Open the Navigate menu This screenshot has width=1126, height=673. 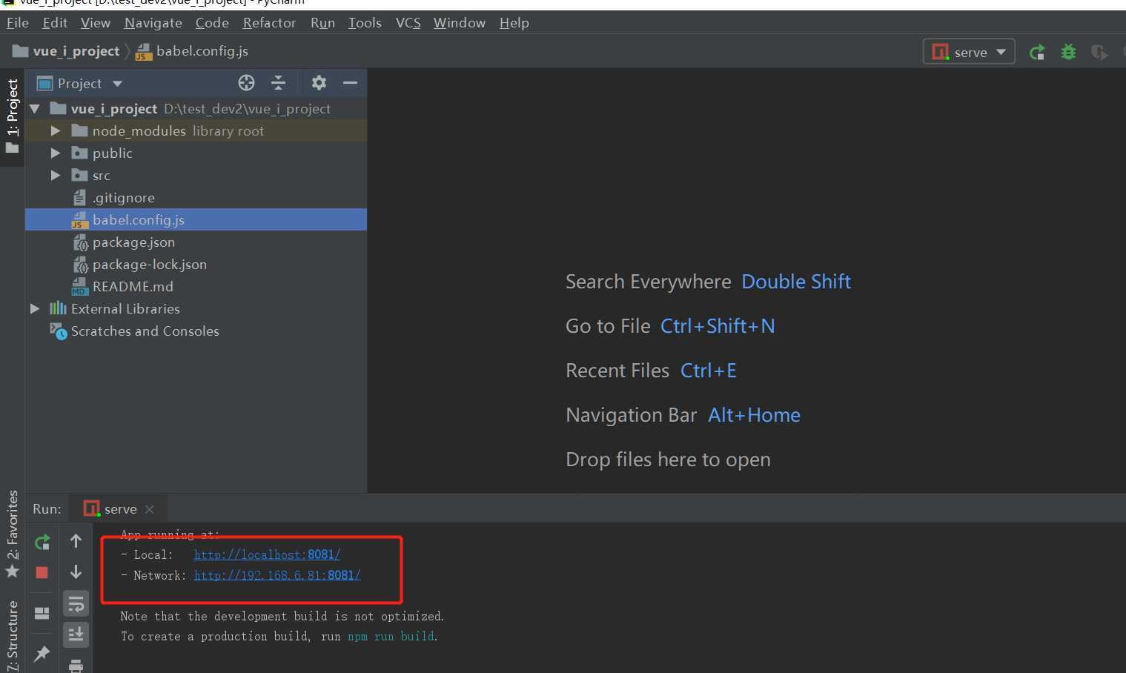153,23
